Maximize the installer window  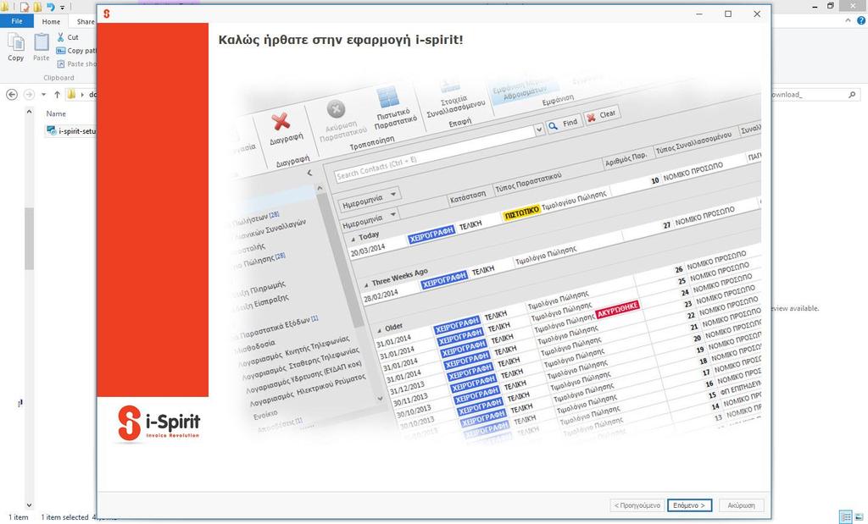coord(728,14)
